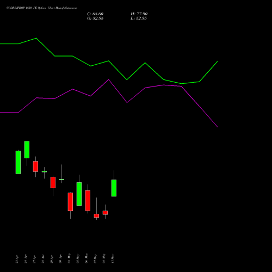Viewport: 272px width, 272px height.
Task: Click the 28 Apr date label
Action: click(43, 259)
